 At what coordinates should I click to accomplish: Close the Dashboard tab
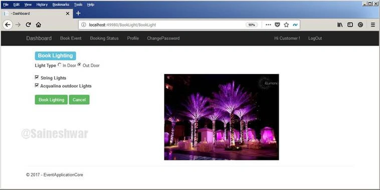(68, 13)
